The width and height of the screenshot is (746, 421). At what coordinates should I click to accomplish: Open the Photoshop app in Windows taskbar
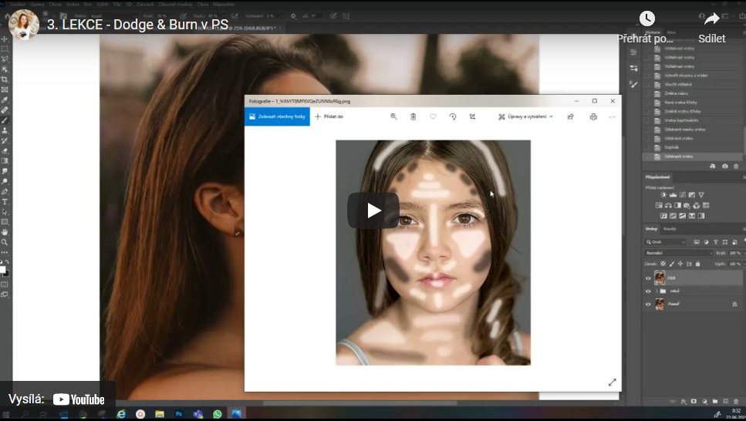coord(179,414)
